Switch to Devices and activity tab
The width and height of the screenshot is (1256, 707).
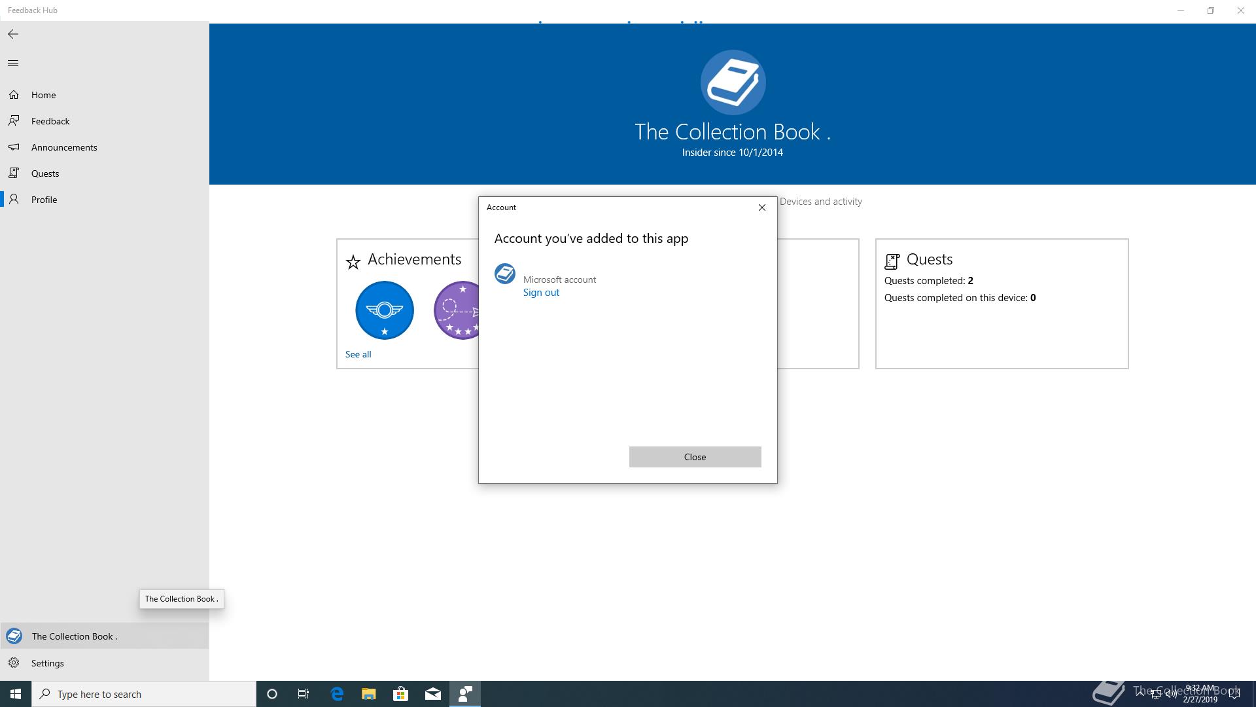[820, 202]
